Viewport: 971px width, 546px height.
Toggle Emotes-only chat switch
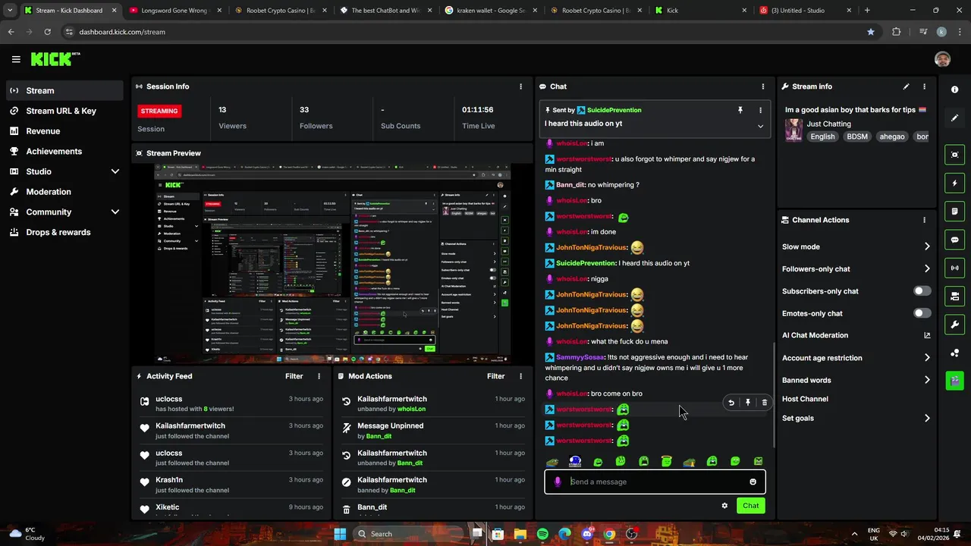[922, 313]
